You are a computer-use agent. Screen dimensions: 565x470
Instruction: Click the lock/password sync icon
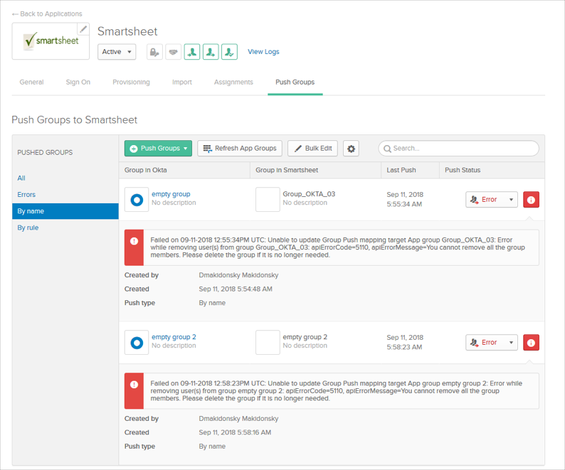(154, 52)
